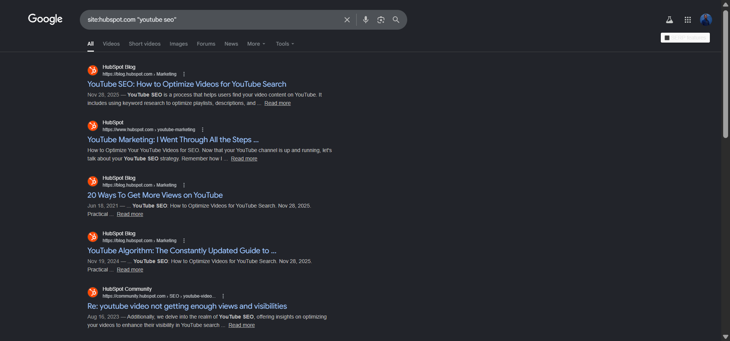
Task: Click the Google logo
Action: (x=45, y=19)
